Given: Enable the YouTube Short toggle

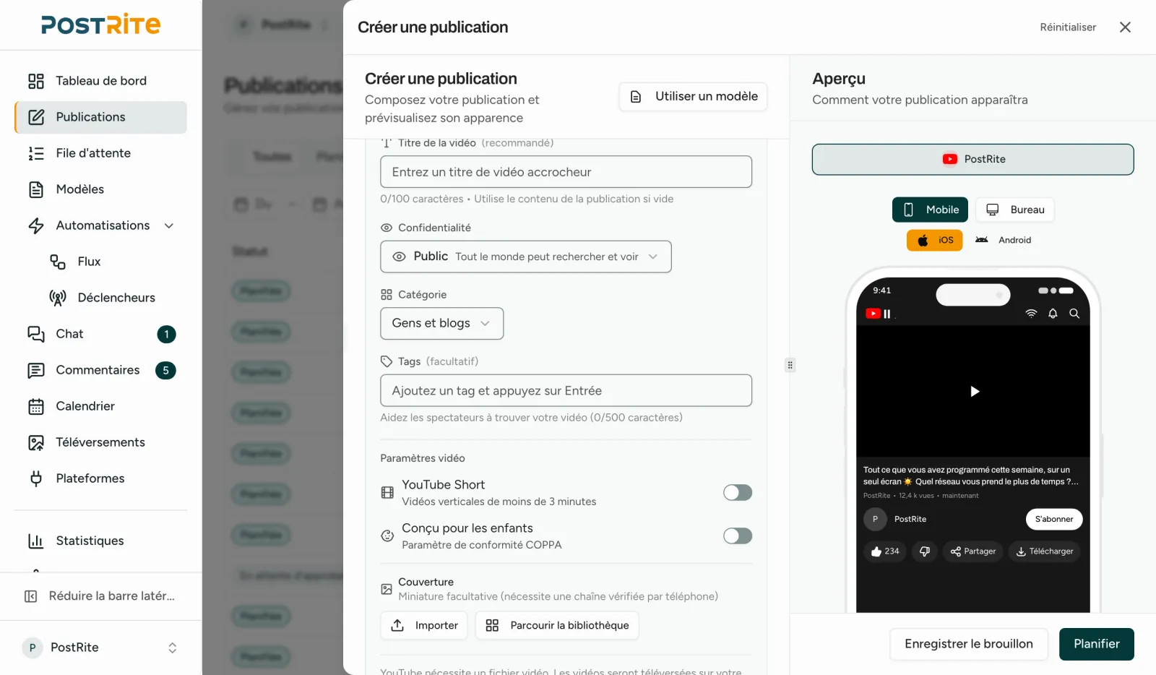Looking at the screenshot, I should point(738,492).
